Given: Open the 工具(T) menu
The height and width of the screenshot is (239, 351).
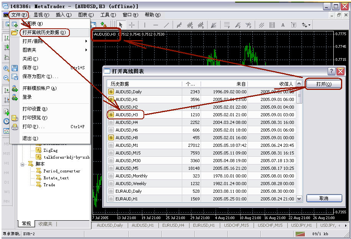Looking at the screenshot, I should 108,15.
